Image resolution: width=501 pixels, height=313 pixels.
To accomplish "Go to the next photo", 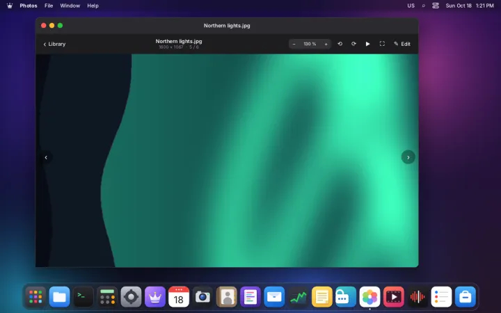I will pos(408,157).
